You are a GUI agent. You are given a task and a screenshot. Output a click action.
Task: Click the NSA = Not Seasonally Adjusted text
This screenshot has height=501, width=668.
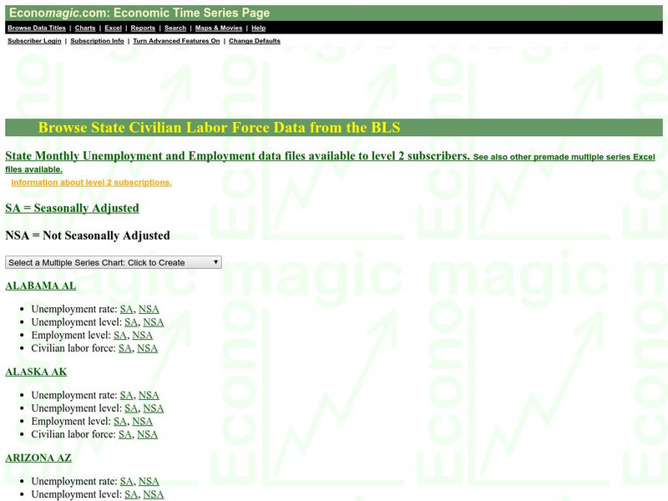click(88, 235)
